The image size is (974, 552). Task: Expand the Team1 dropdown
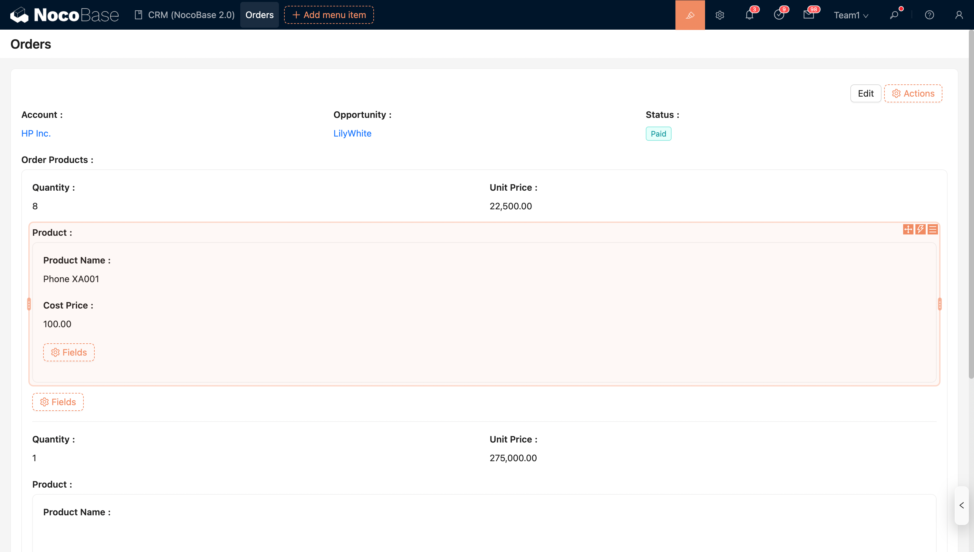[851, 15]
